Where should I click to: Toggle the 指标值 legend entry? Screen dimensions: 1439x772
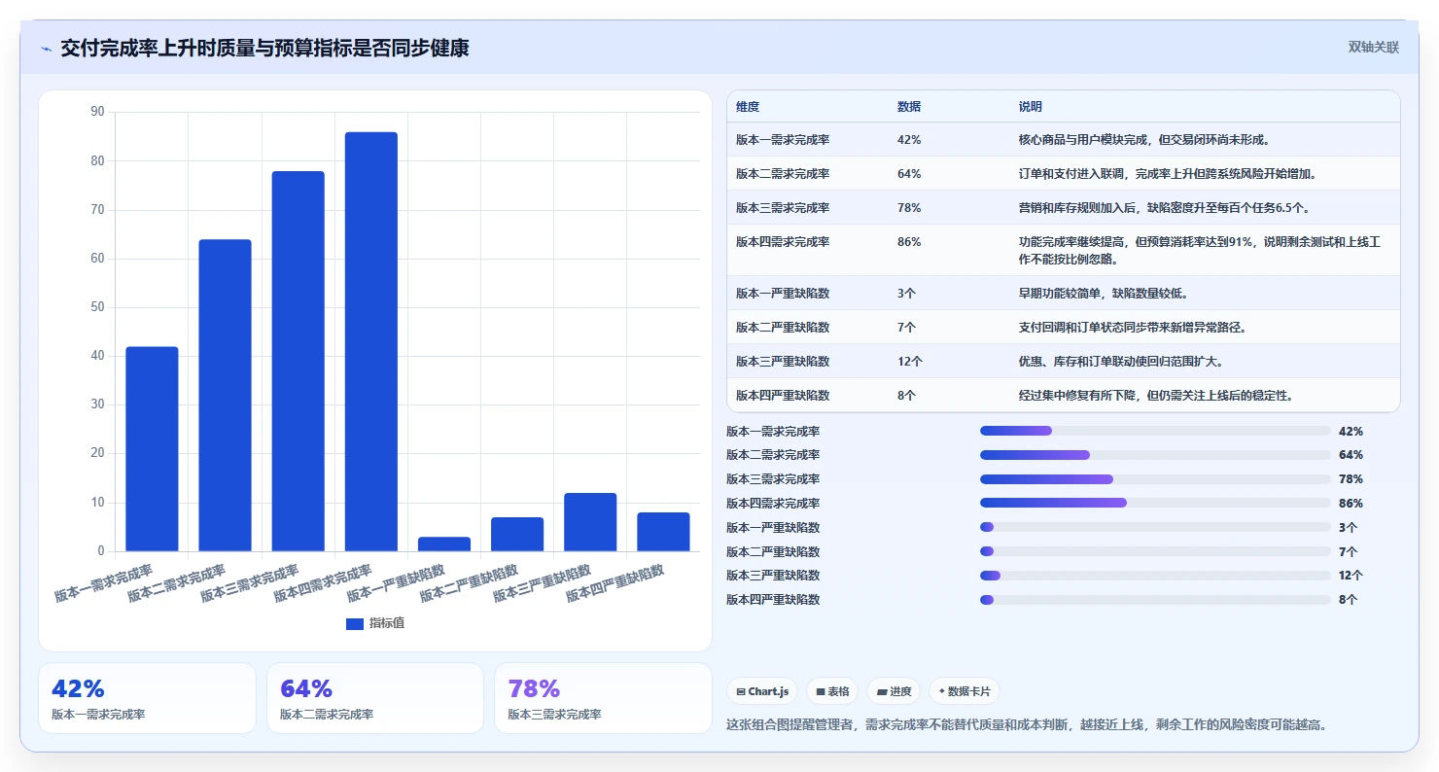375,623
